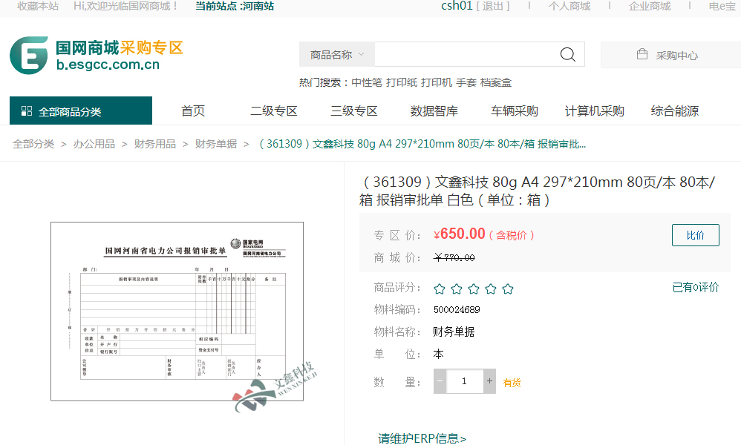741x445 pixels.
Task: Select 车辆采购 in navigation bar
Action: point(514,111)
